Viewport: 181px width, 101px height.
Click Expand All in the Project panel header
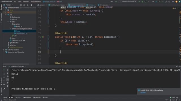(24, 5)
